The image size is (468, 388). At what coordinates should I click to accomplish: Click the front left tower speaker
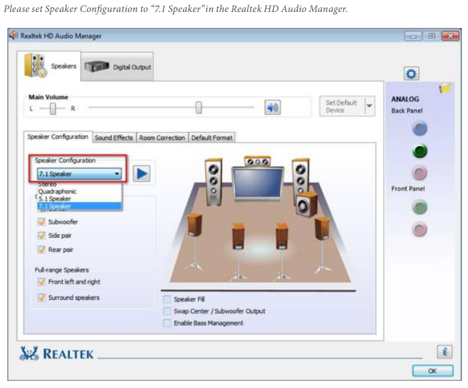213,182
